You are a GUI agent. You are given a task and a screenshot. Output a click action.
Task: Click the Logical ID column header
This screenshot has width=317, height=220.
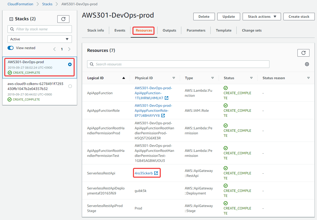tap(95, 78)
